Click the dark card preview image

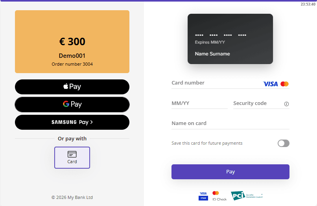pyautogui.click(x=230, y=39)
